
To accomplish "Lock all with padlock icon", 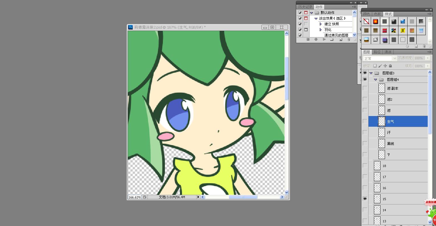I will [390, 66].
